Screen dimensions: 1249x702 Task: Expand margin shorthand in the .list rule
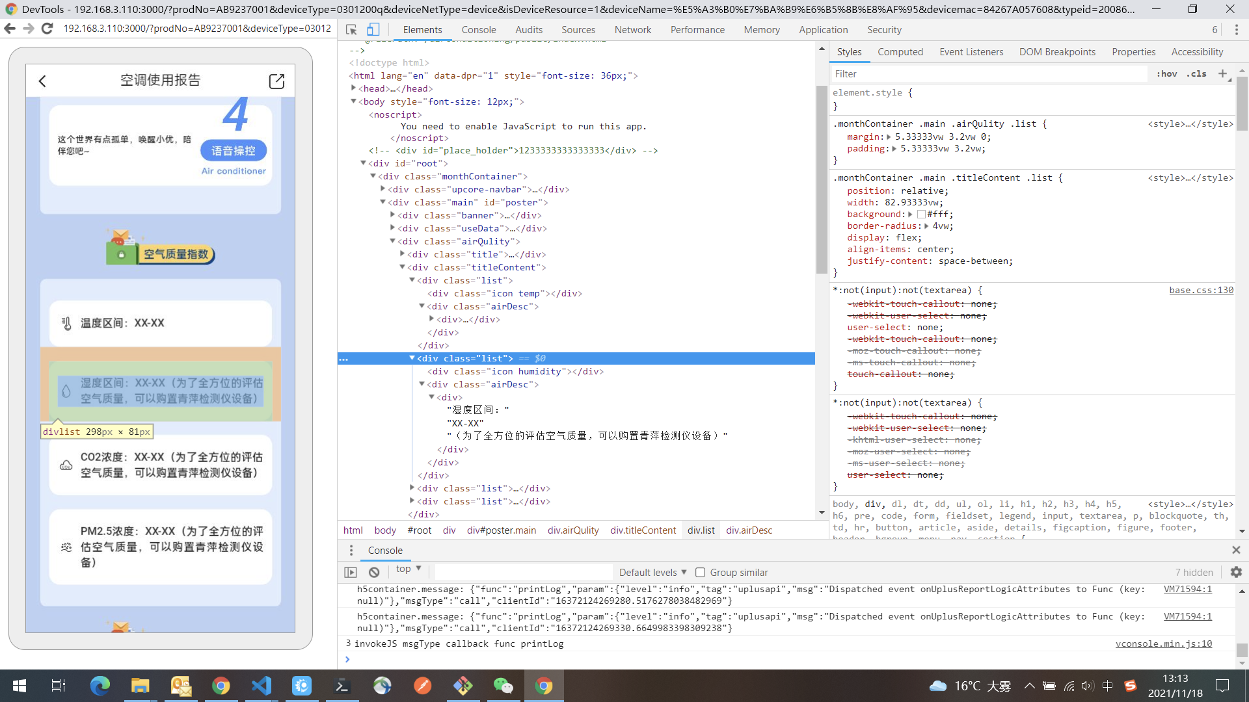pos(889,137)
